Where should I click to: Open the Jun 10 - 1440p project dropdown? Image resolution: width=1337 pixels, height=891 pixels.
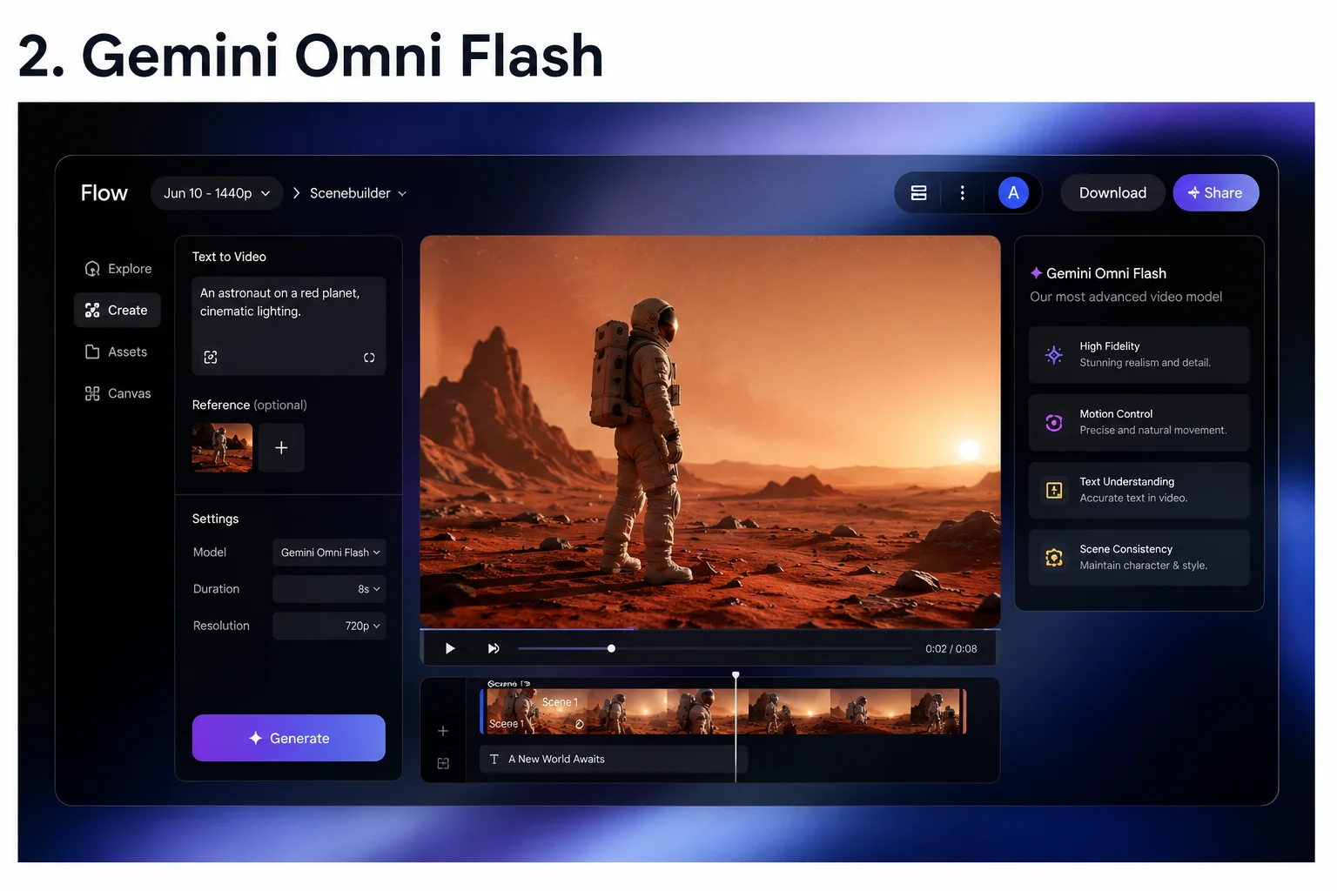[217, 193]
